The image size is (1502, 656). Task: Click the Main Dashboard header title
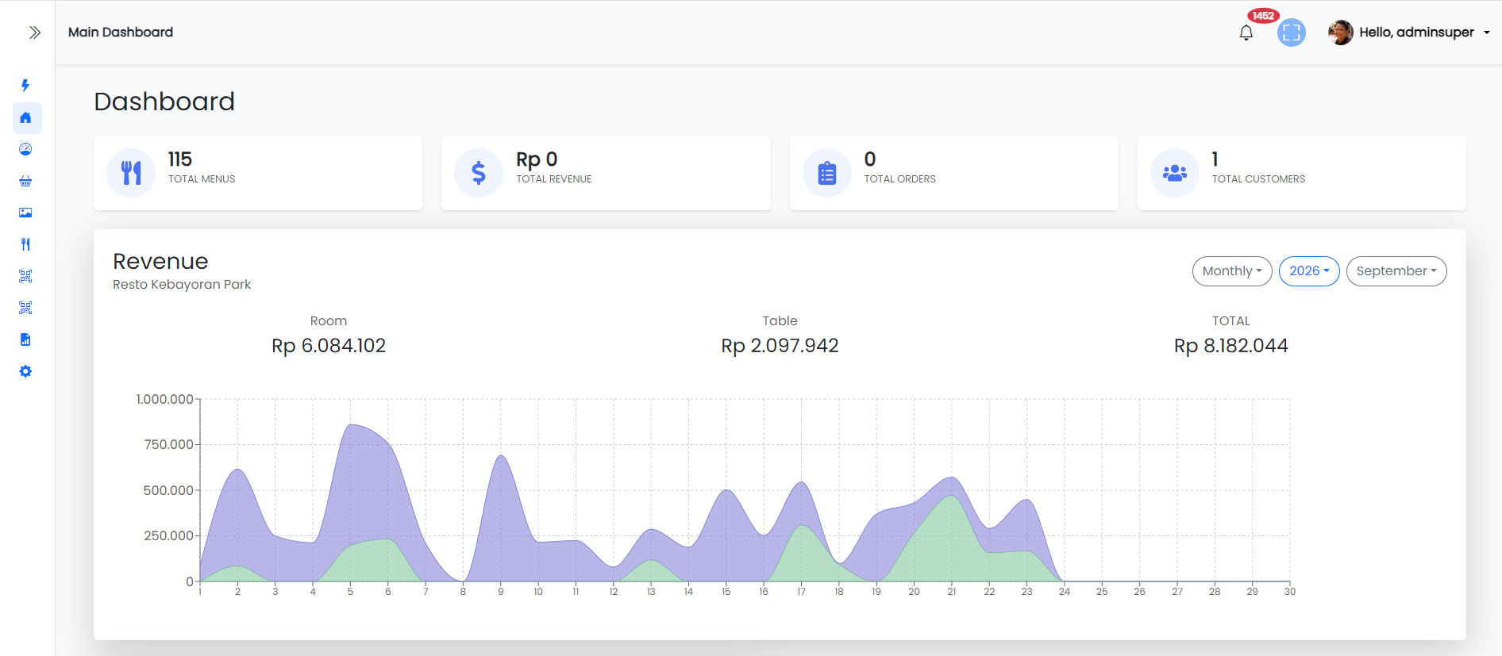121,33
